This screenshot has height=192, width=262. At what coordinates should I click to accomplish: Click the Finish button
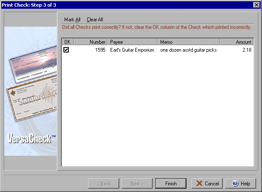(171, 184)
